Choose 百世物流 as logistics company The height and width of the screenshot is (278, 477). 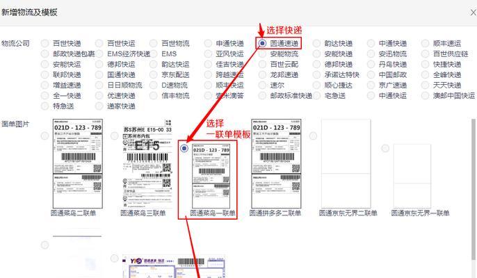[x=153, y=44]
